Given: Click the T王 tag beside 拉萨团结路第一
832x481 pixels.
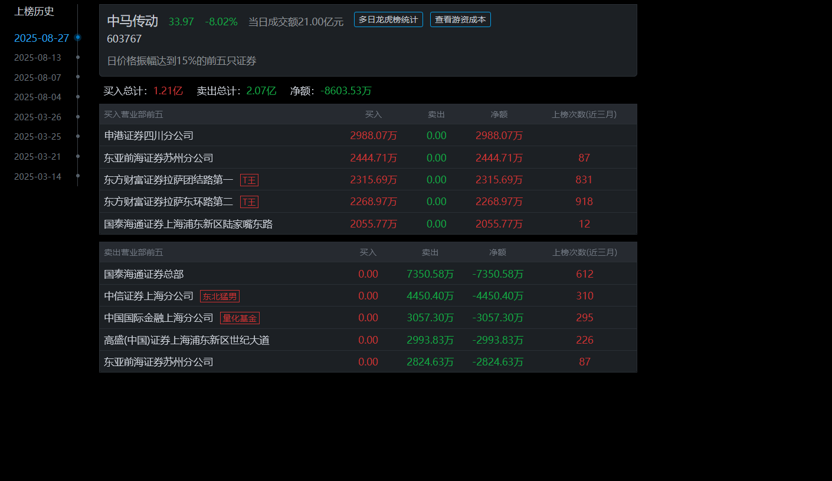Looking at the screenshot, I should coord(249,180).
